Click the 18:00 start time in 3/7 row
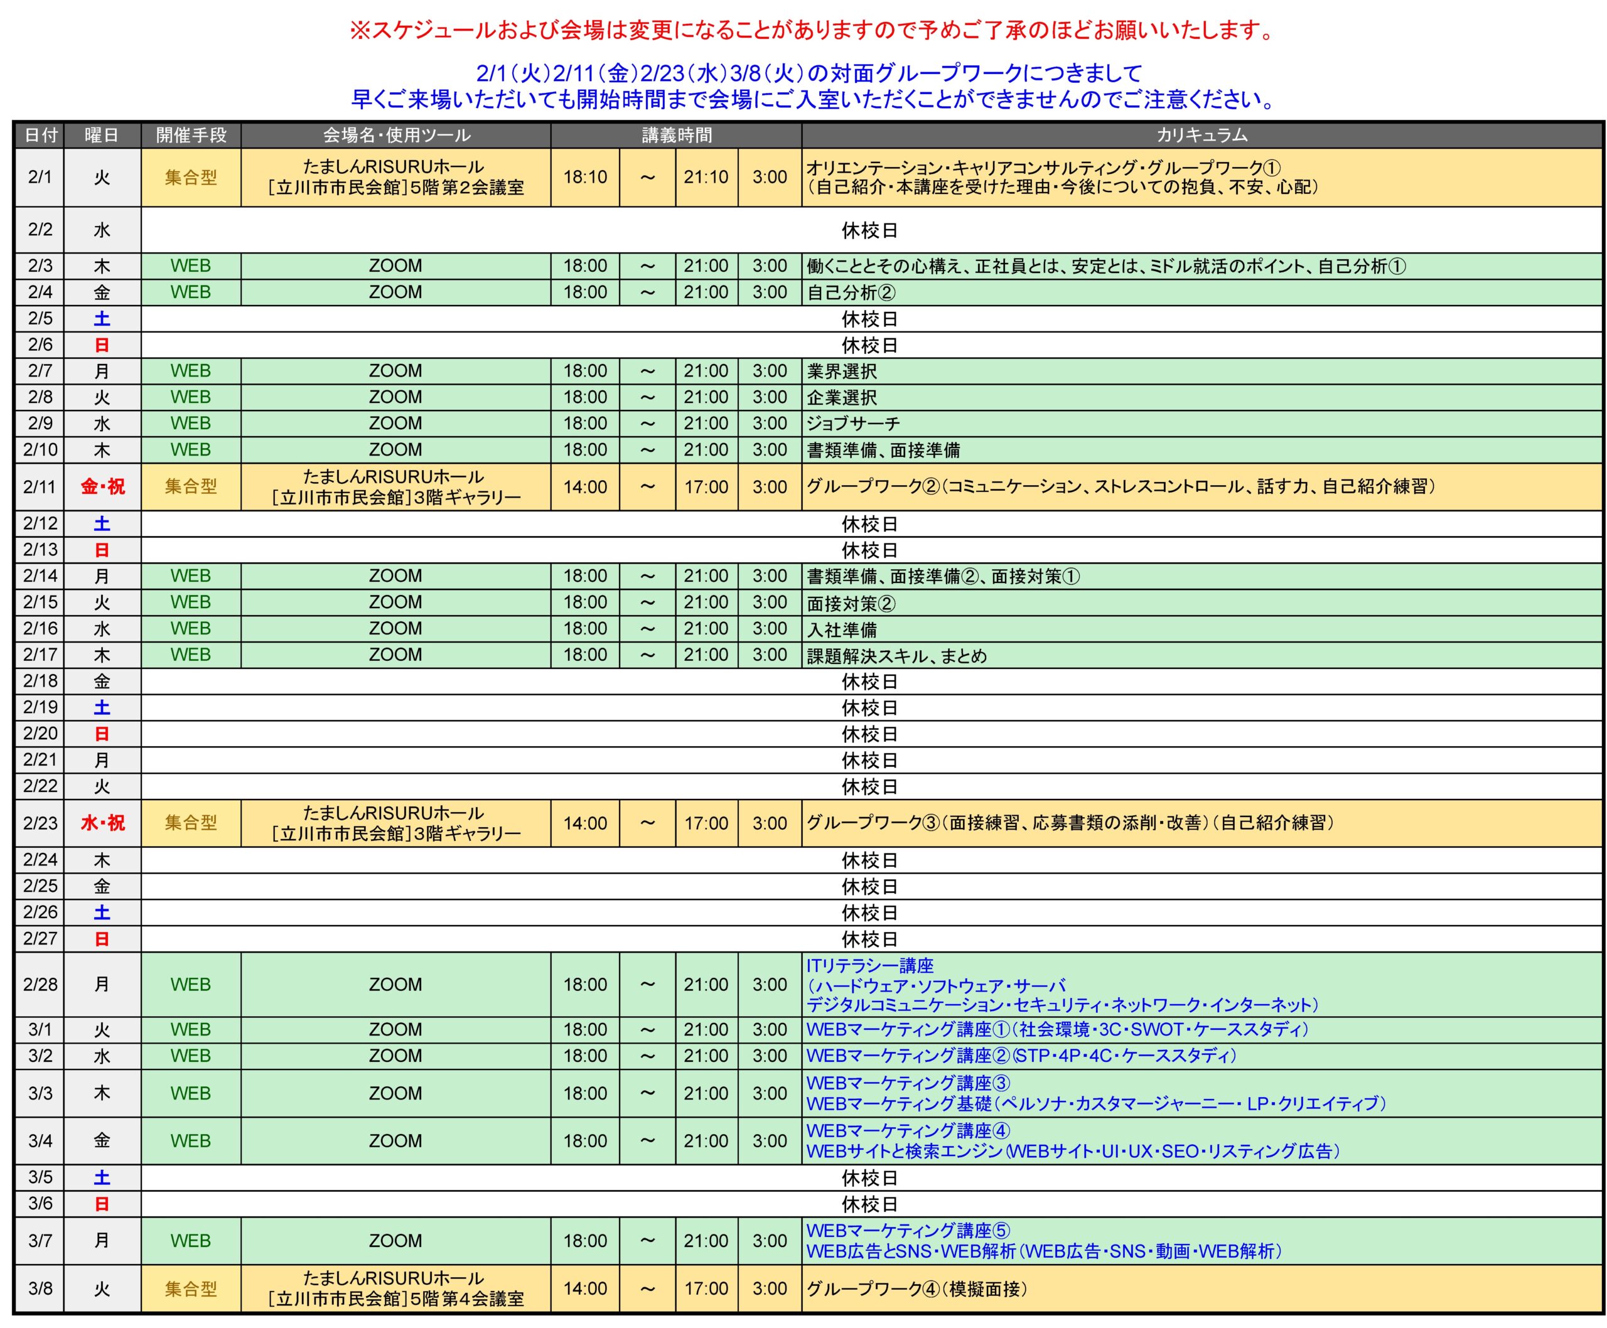The height and width of the screenshot is (1328, 1607). (586, 1241)
